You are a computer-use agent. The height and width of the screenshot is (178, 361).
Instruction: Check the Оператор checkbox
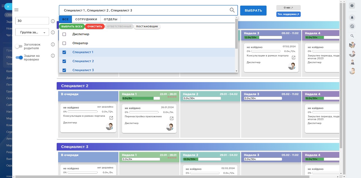64,43
